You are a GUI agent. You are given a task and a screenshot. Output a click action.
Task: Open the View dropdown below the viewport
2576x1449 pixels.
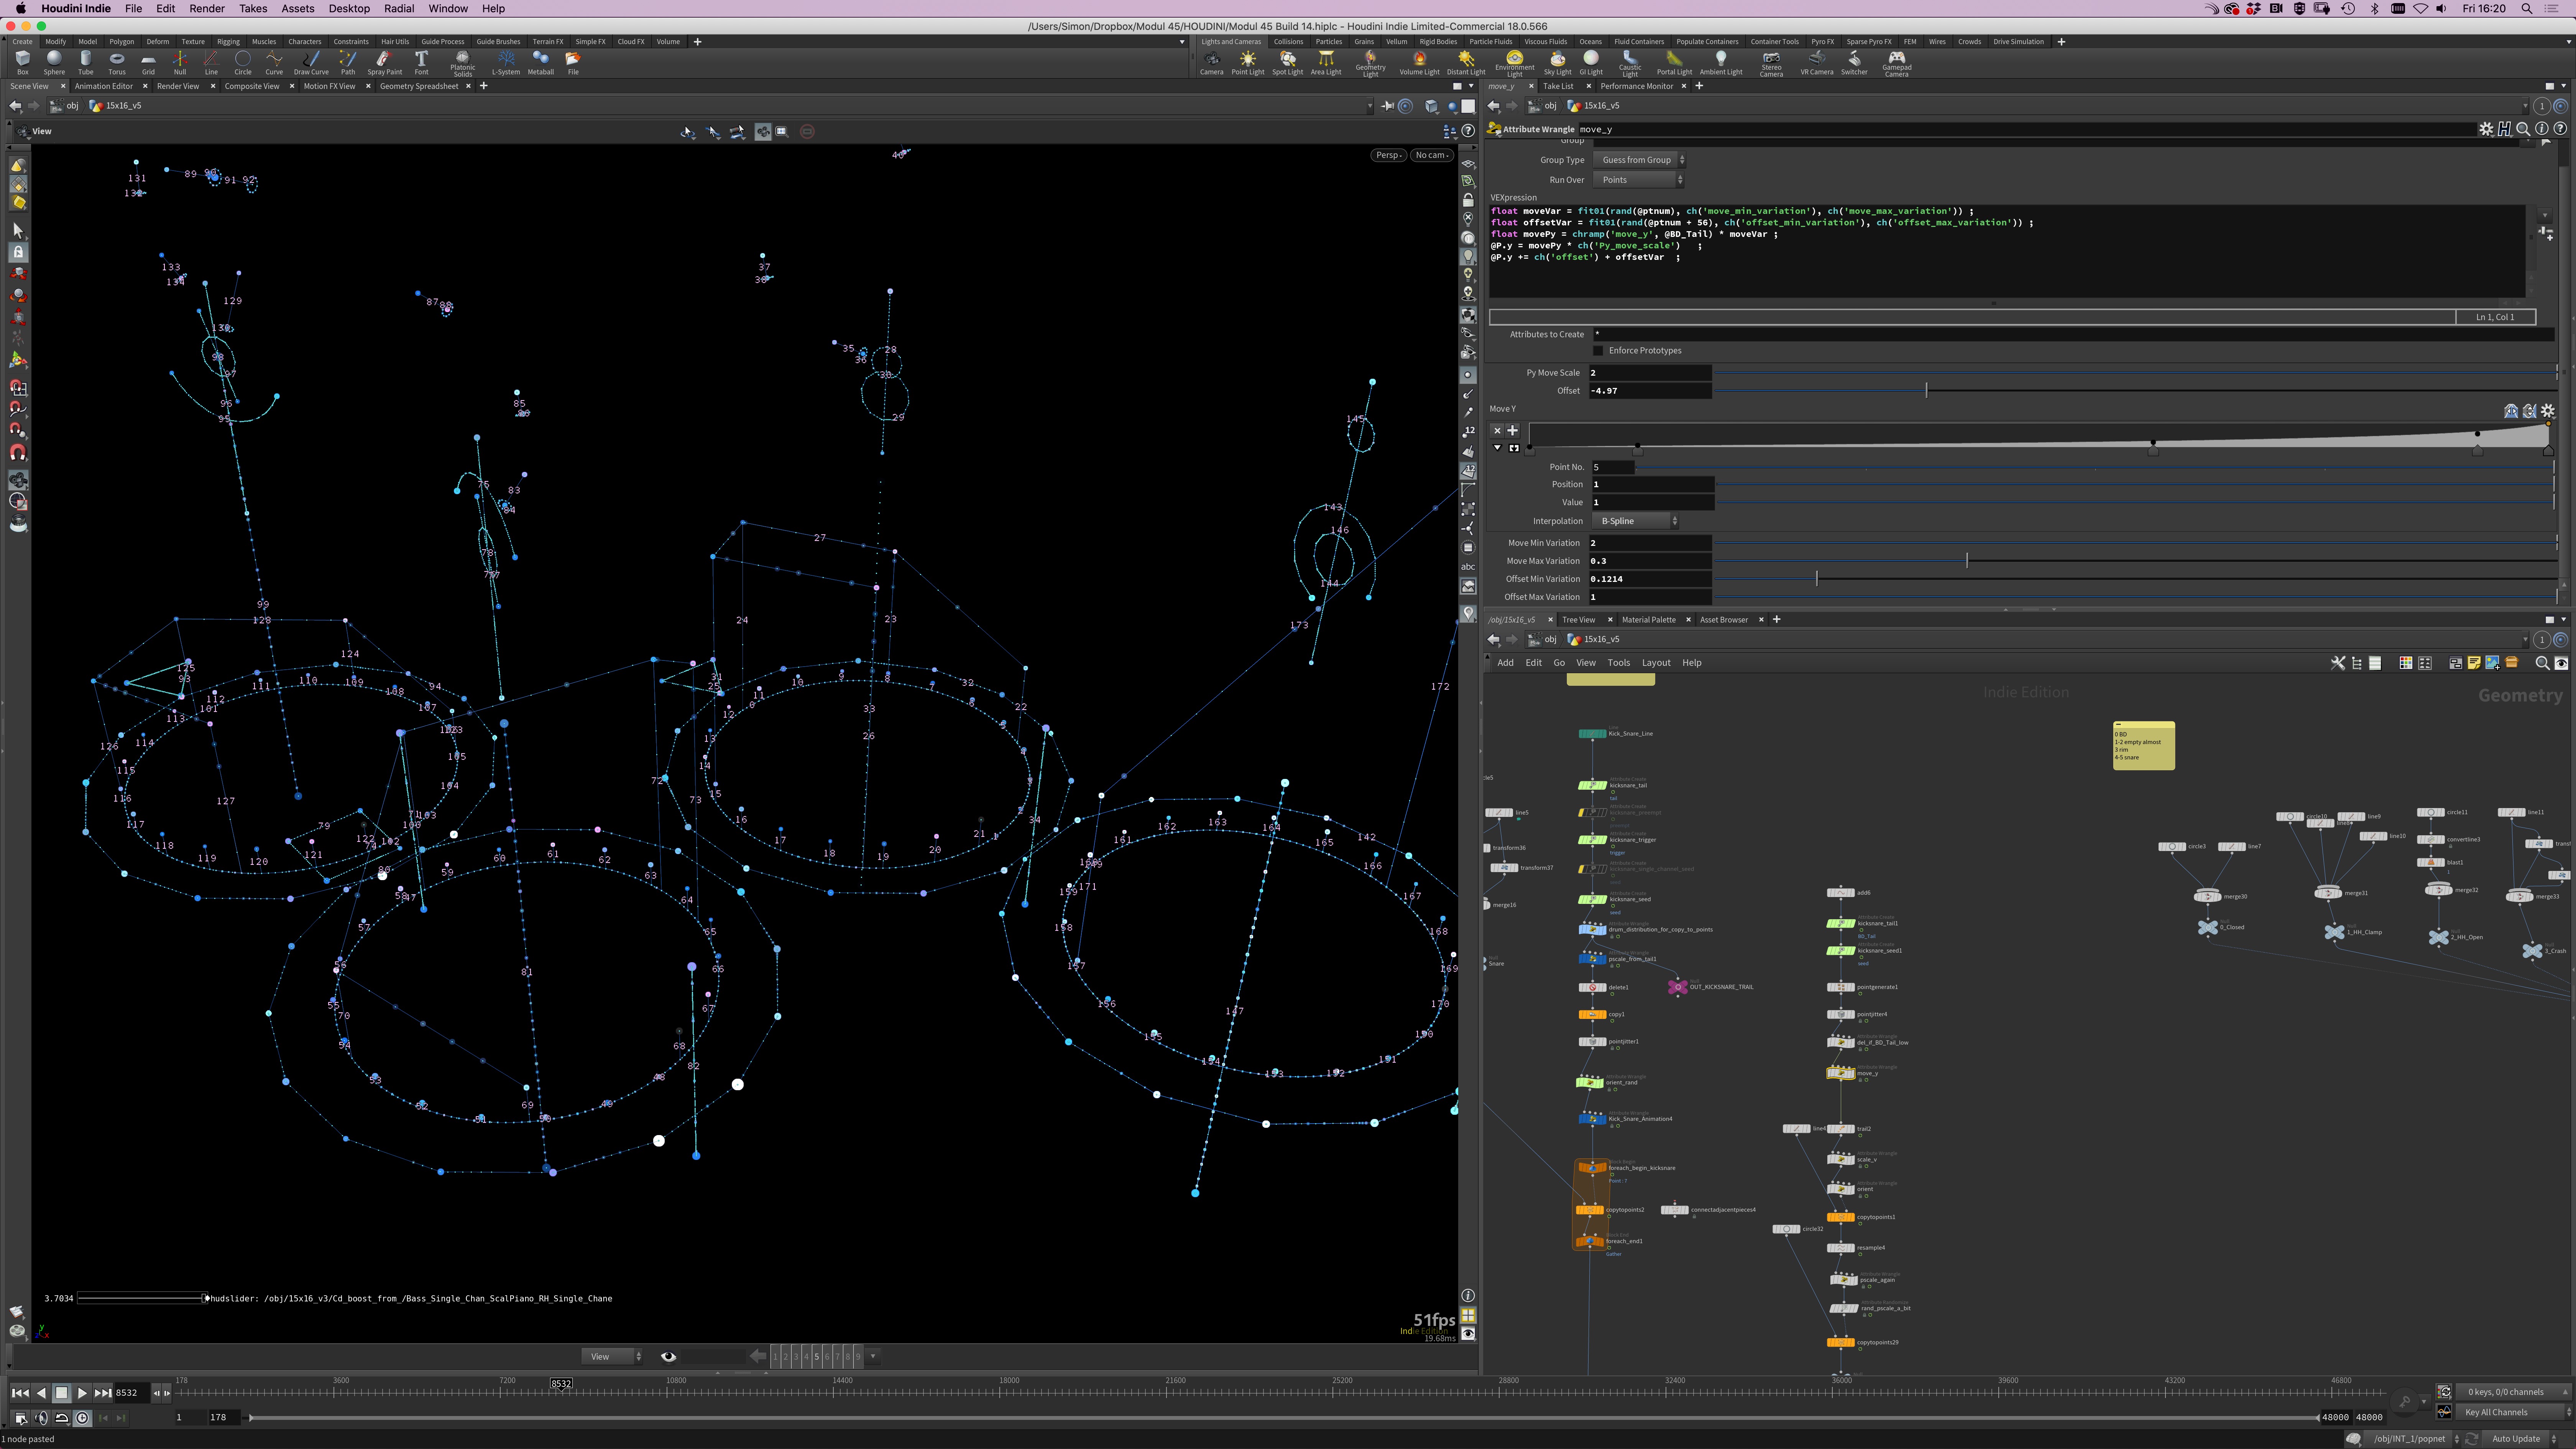[613, 1357]
